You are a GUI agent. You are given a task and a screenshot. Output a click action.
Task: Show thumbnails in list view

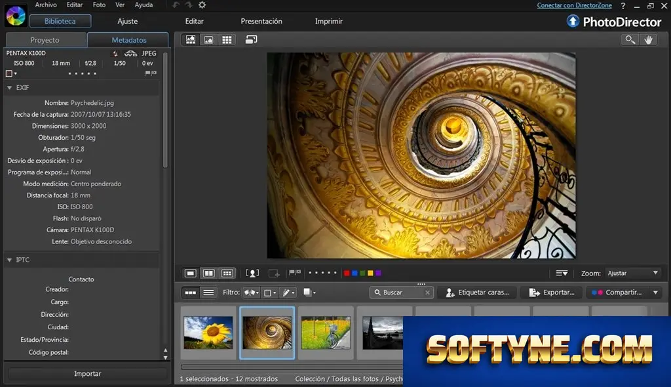point(208,293)
